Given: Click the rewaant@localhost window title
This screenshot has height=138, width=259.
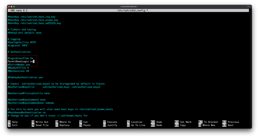Looking at the screenshot, I should coord(129,7).
